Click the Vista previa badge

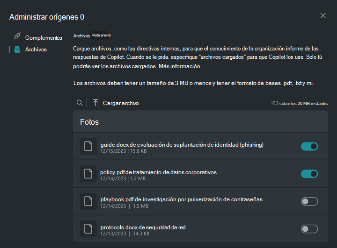[x=102, y=35]
